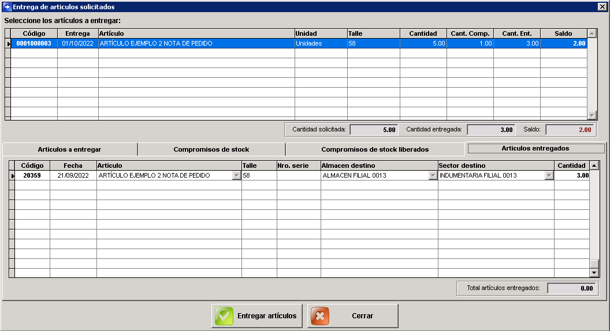Click the upper grid scroll-down arrow
The width and height of the screenshot is (610, 331).
pos(592,115)
